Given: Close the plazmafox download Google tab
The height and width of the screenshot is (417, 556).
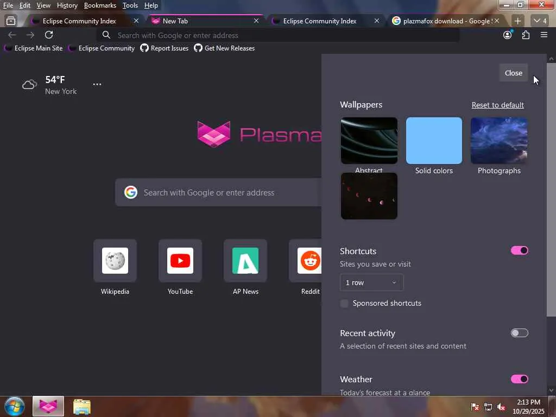Looking at the screenshot, I should (497, 21).
